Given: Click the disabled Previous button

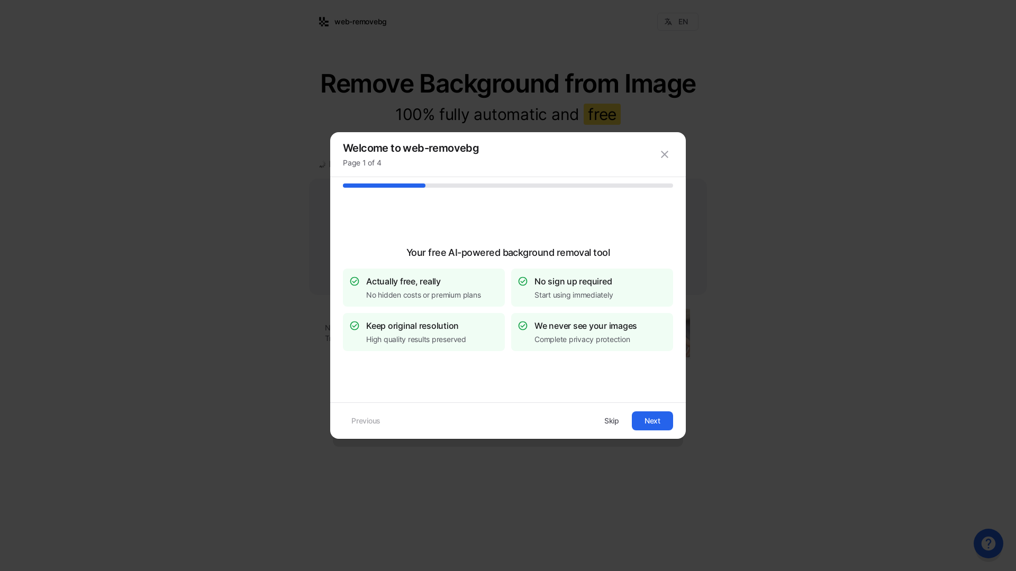Looking at the screenshot, I should coord(366,421).
